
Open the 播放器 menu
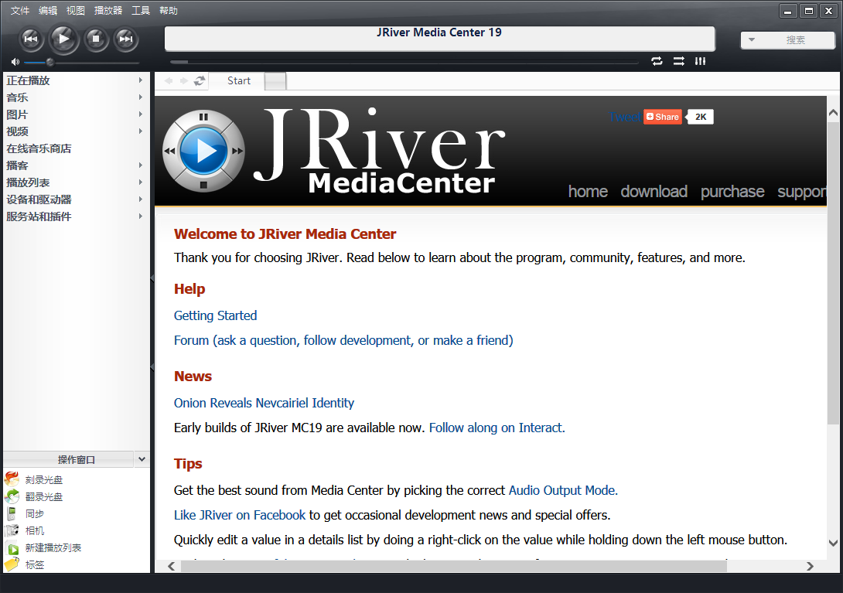(108, 11)
